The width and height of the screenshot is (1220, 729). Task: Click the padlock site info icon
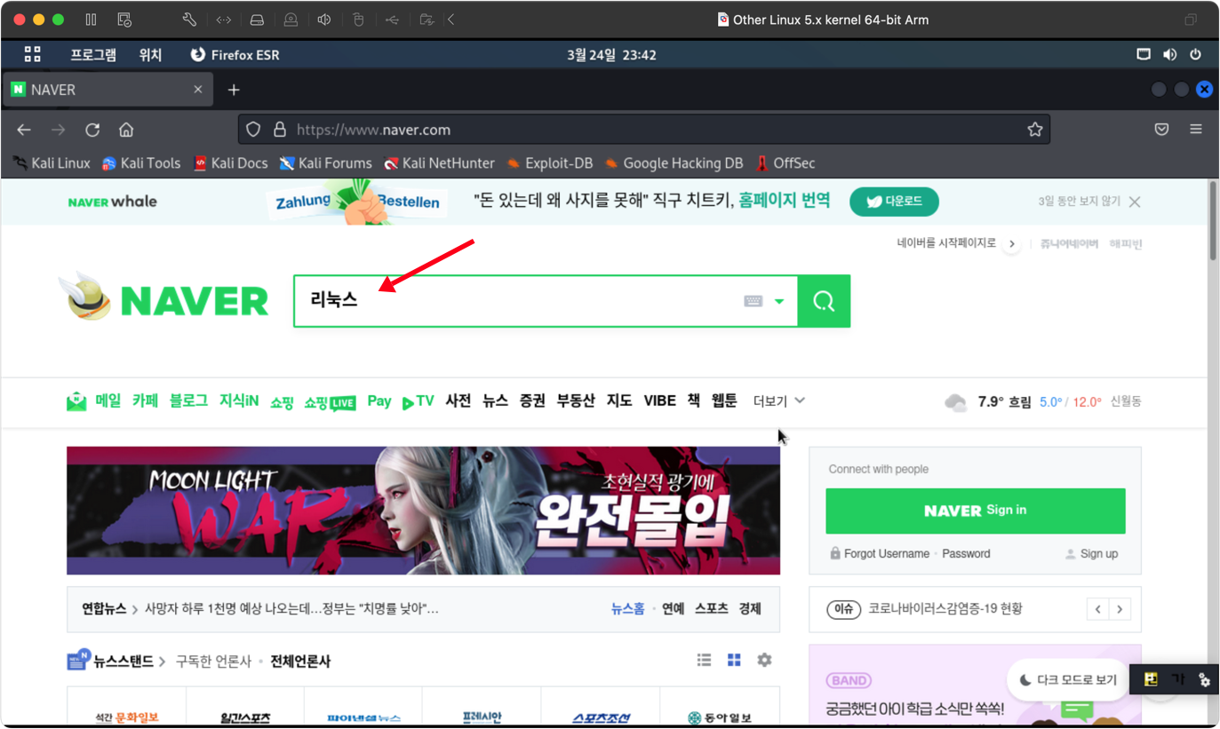click(279, 130)
